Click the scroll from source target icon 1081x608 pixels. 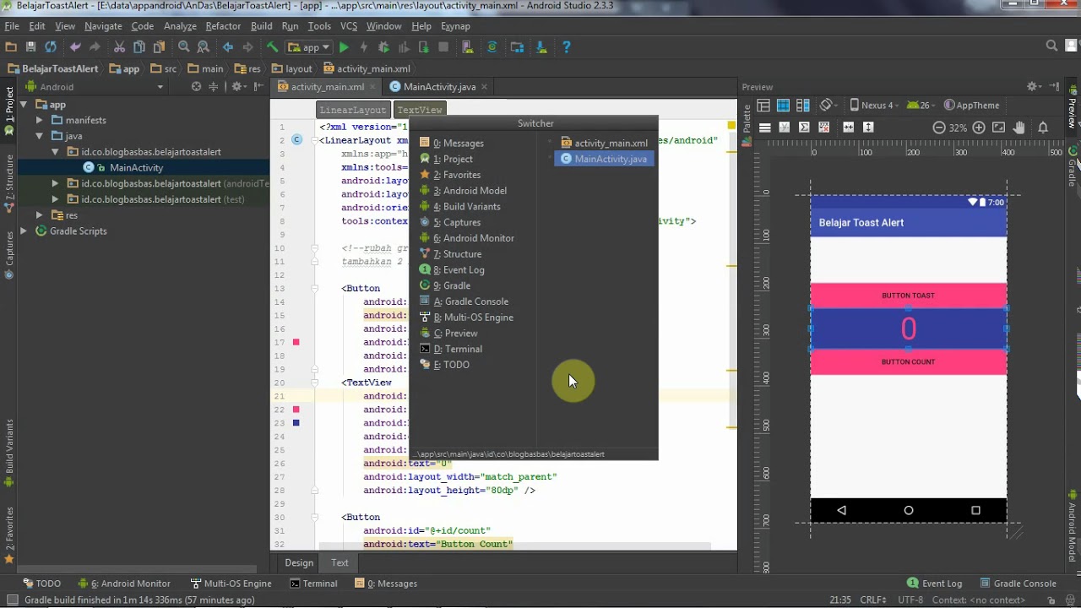196,86
